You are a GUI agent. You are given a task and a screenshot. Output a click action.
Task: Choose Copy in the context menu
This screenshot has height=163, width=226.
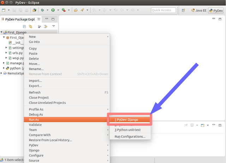click(67, 48)
